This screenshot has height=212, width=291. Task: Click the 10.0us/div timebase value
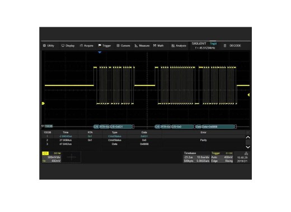[x=203, y=157]
